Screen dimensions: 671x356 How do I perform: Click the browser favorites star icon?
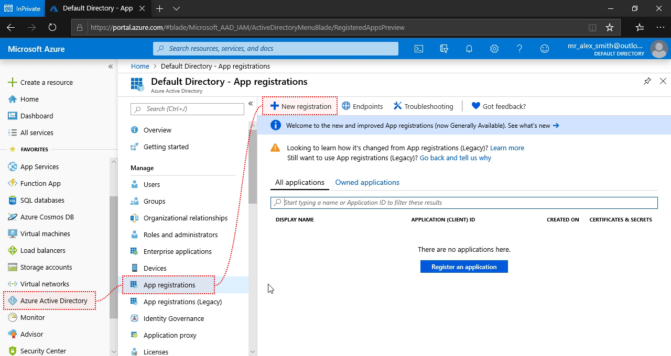coord(610,27)
